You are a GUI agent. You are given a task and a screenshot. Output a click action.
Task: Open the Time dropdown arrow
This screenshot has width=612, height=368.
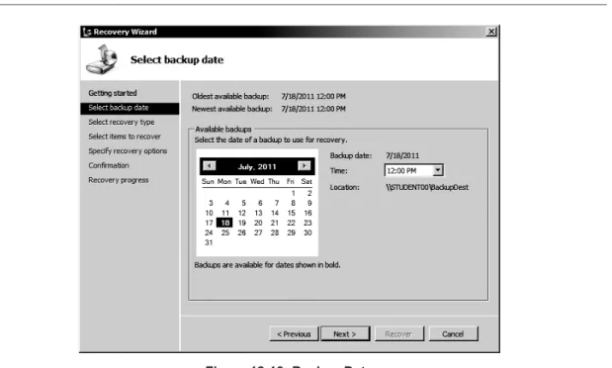[438, 170]
